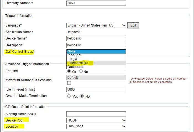Click the Inbound group header in list

[74, 55]
